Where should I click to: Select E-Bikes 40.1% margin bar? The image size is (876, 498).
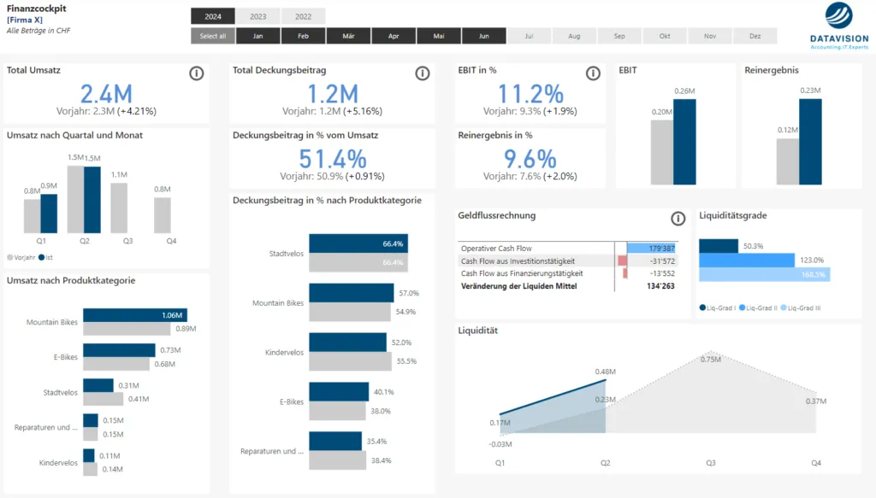339,391
